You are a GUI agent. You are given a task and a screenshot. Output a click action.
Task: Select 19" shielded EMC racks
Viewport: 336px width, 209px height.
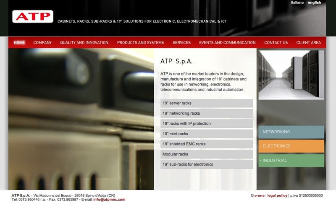[207, 144]
